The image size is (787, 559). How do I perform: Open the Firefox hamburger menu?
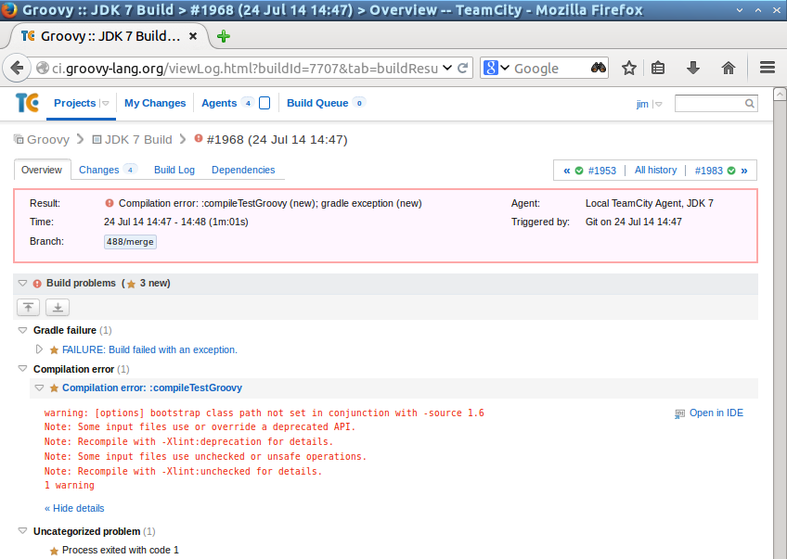tap(768, 68)
